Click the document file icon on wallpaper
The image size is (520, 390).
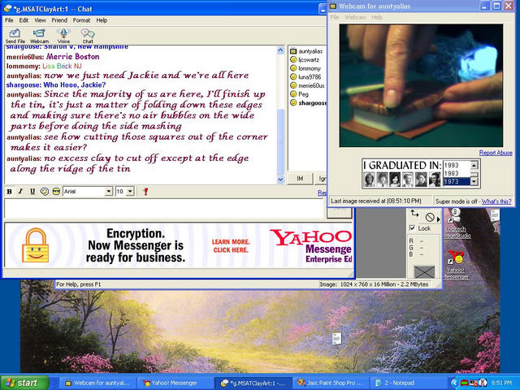click(336, 339)
